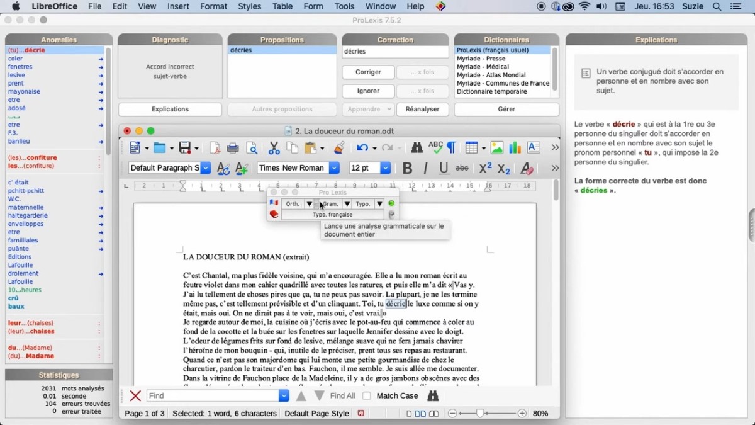The image size is (755, 425).
Task: Click the zoom in plus button
Action: [522, 414]
